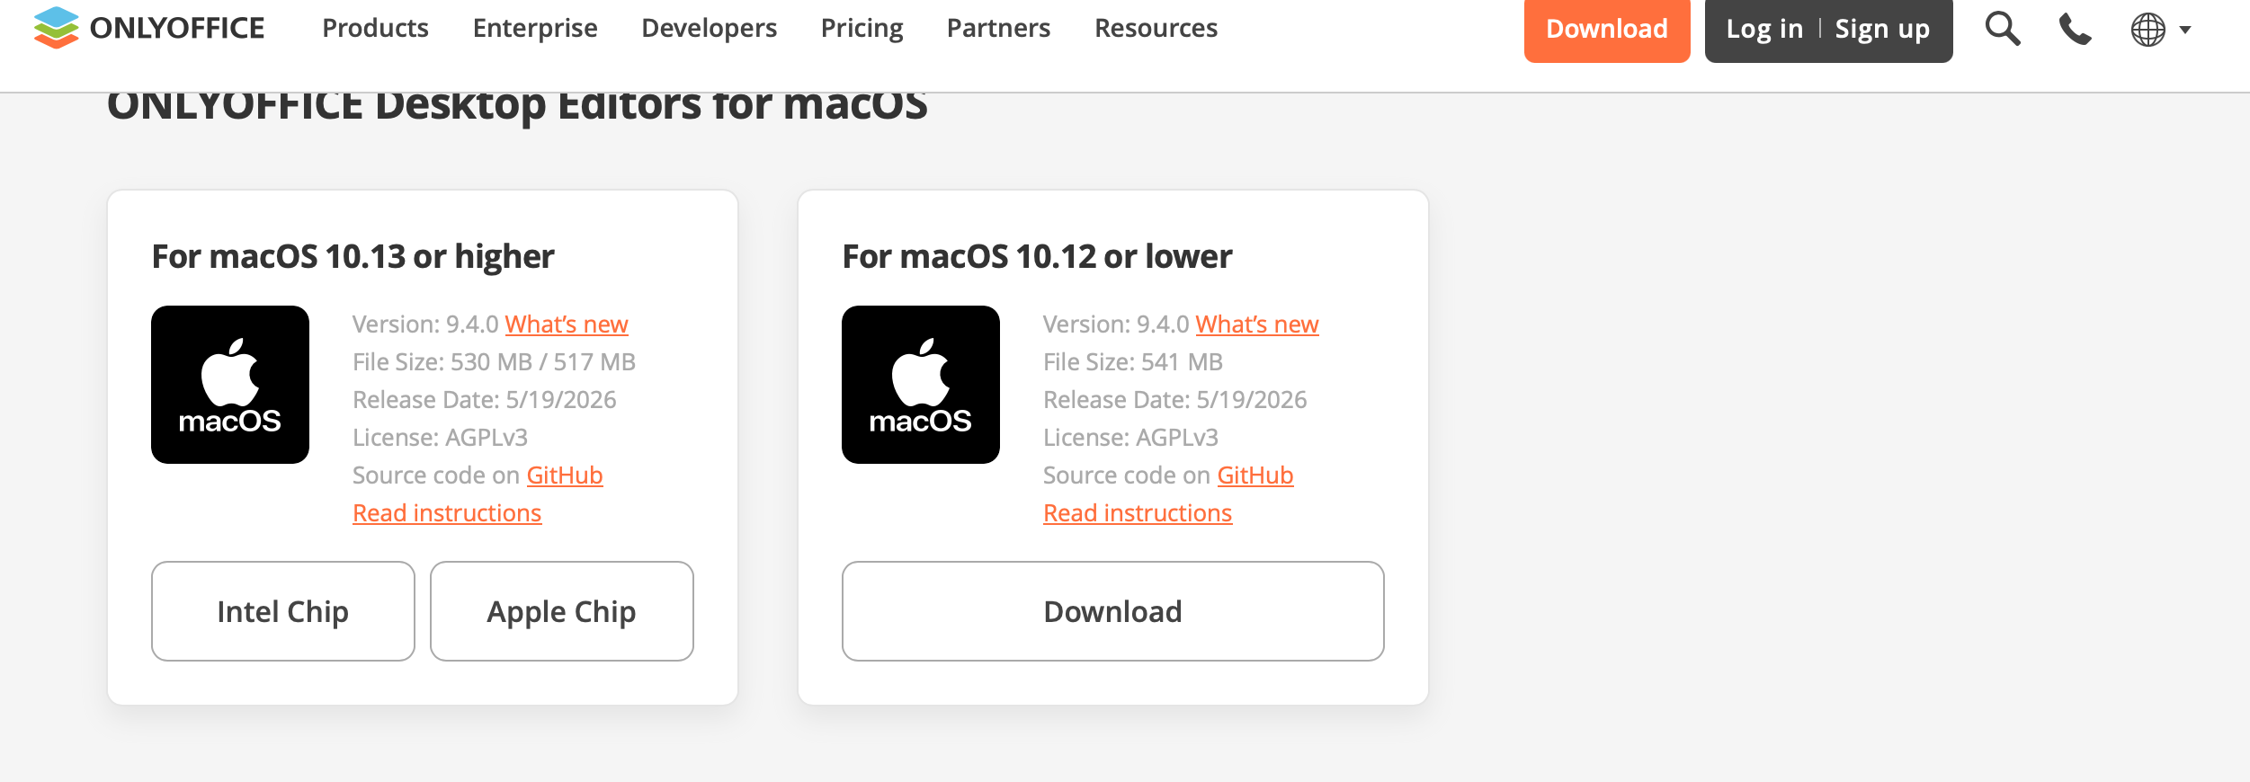Click Download for macOS 10.12 or lower
Viewport: 2250px width, 782px height.
click(1113, 611)
